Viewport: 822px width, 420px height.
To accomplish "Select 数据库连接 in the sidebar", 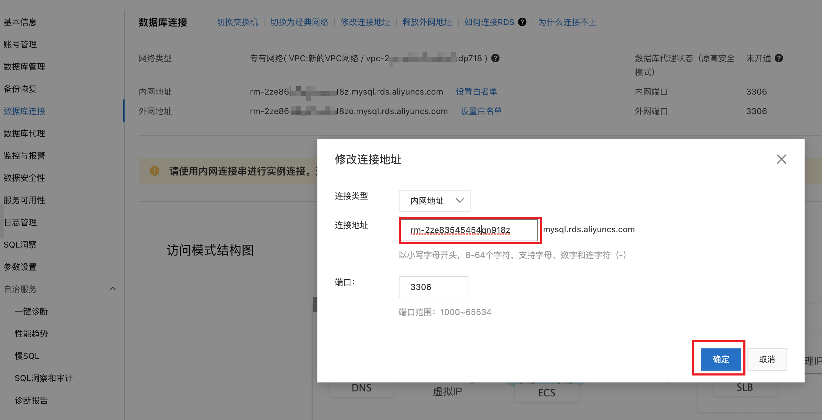I will [24, 111].
